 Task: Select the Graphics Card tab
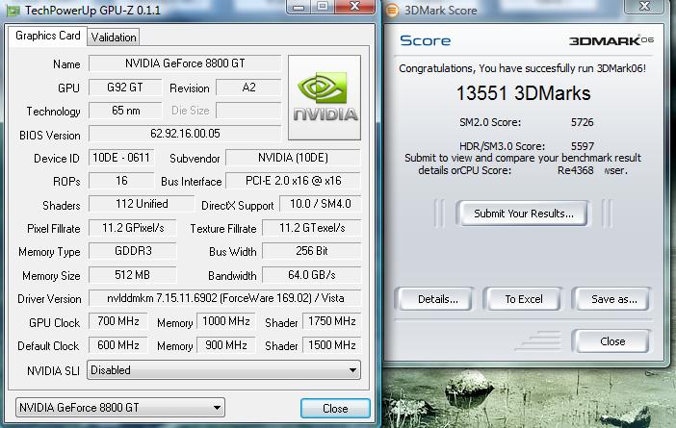47,36
